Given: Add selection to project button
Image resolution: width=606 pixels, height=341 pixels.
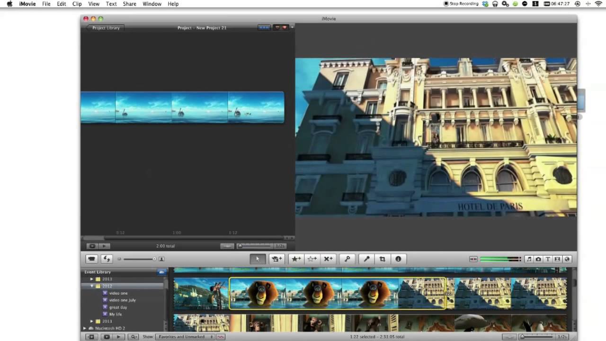Looking at the screenshot, I should pos(277,259).
